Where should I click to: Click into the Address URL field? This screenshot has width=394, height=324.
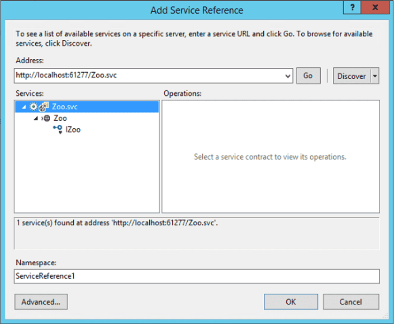coord(149,75)
